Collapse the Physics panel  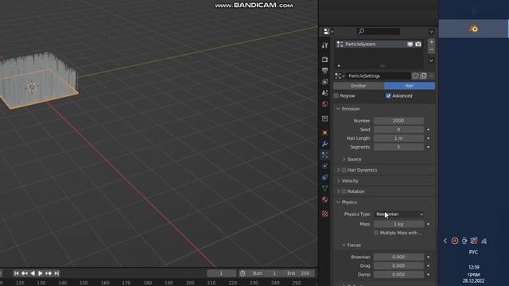[x=338, y=202]
